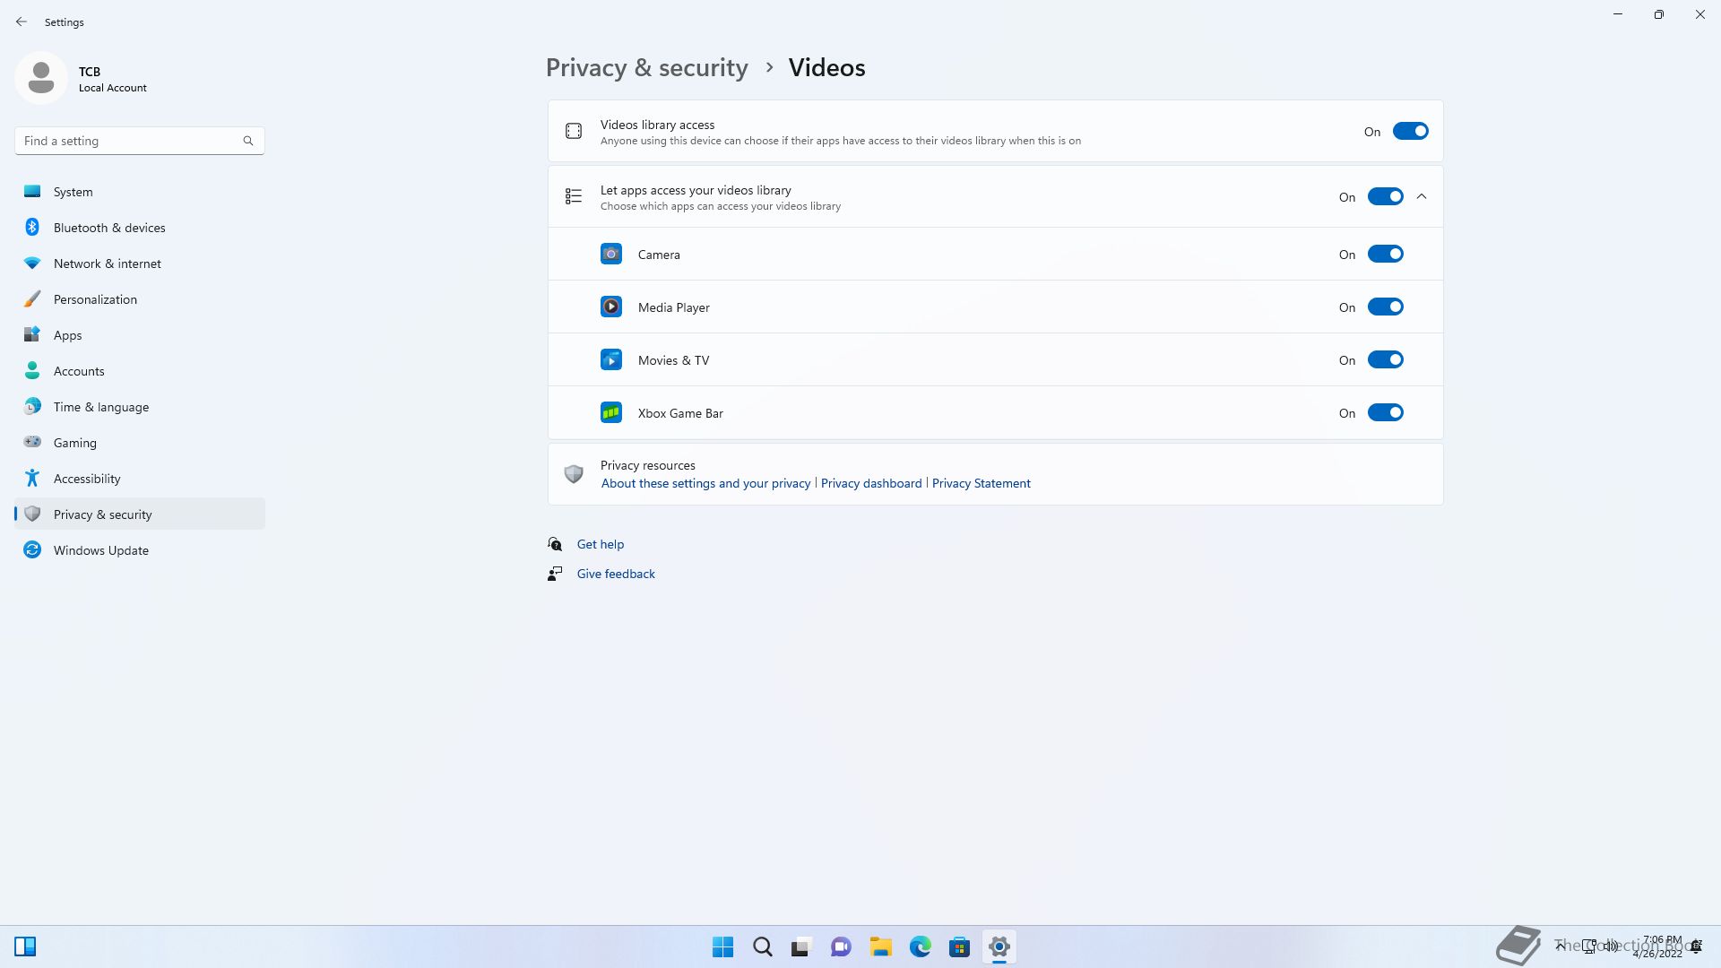Click the Privacy & security breadcrumb
The image size is (1721, 968).
tap(646, 68)
